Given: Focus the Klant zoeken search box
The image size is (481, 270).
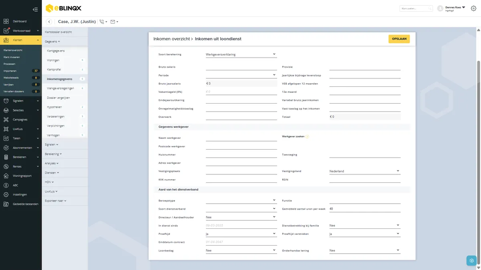Looking at the screenshot, I should click(x=416, y=8).
